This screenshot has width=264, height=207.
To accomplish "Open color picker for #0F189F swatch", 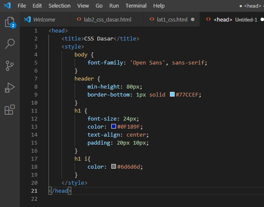I will (x=113, y=126).
